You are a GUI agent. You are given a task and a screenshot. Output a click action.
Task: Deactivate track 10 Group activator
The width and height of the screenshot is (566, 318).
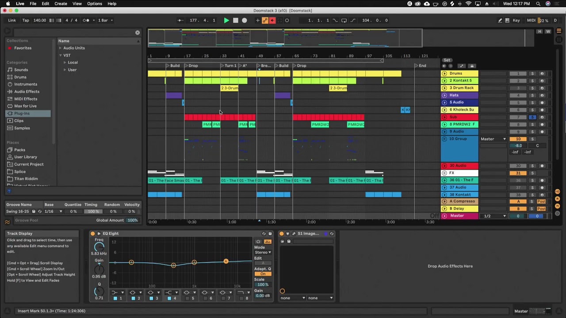click(x=518, y=139)
